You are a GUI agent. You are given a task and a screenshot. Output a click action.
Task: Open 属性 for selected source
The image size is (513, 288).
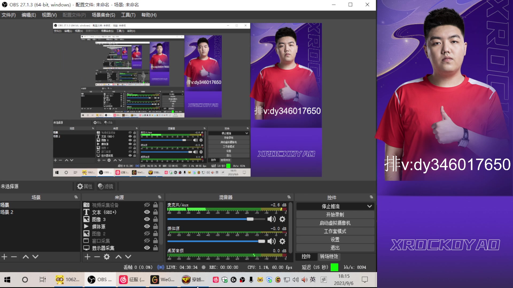85,186
